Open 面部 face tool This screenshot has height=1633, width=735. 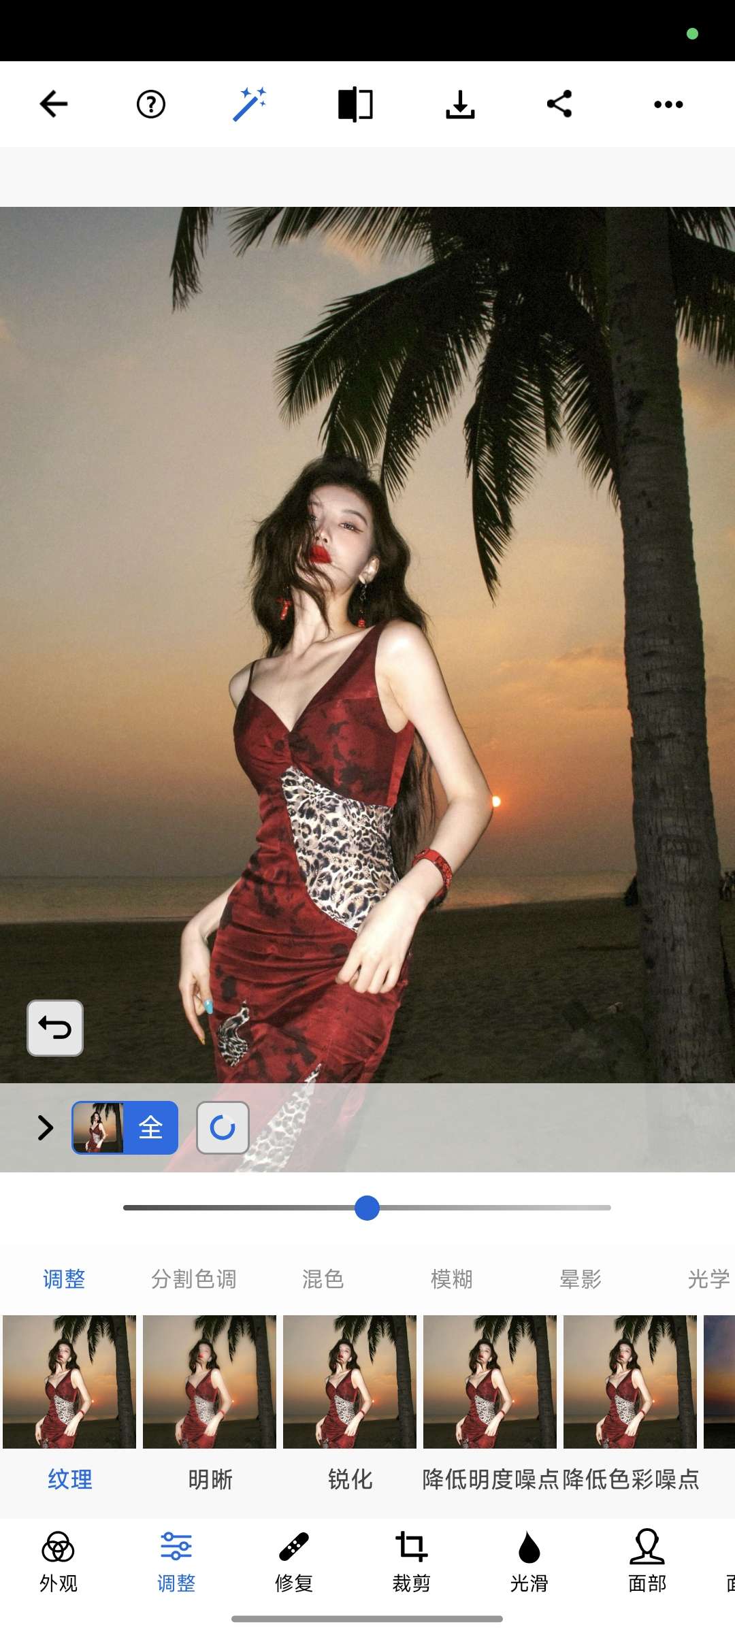647,1562
